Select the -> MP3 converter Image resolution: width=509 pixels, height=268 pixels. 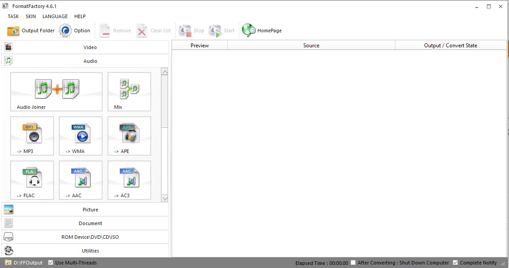click(x=32, y=136)
